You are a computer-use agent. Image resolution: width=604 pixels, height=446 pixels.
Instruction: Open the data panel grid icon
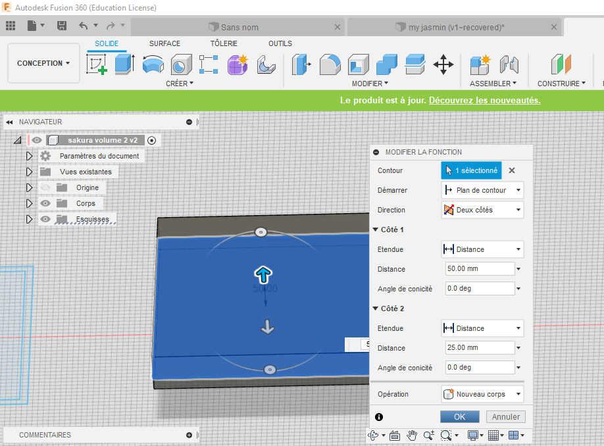[x=11, y=26]
